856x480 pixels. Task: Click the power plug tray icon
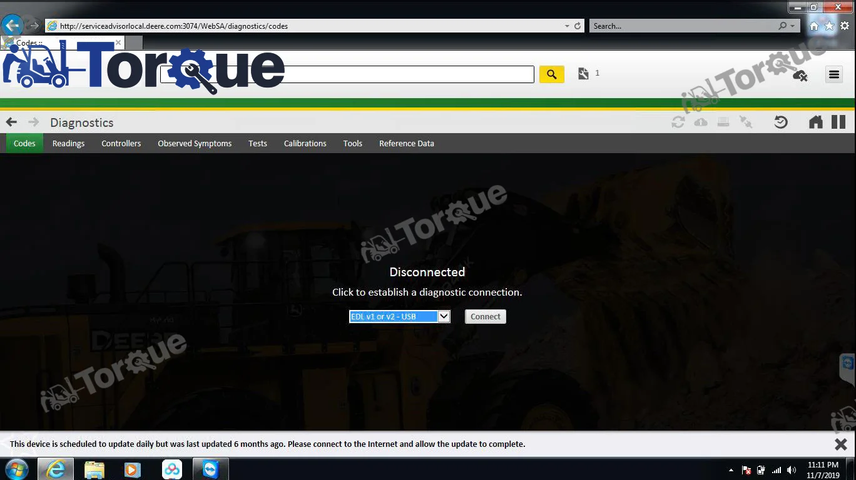click(762, 470)
